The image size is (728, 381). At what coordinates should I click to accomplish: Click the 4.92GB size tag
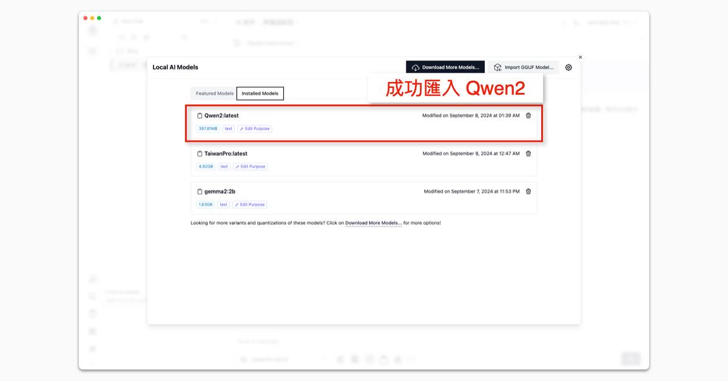tap(206, 166)
